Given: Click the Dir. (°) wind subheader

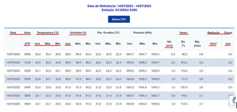Looking at the screenshot, I should coord(183,43).
